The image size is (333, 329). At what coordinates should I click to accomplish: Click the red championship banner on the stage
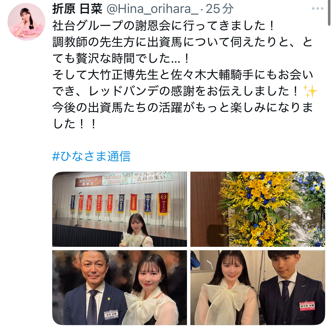[x=163, y=204]
